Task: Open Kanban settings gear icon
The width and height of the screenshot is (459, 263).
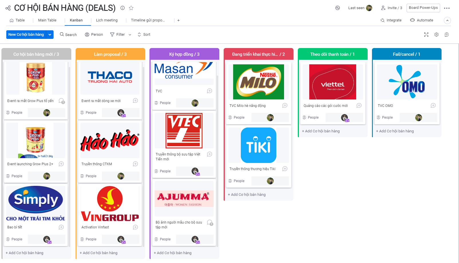Action: click(x=436, y=35)
